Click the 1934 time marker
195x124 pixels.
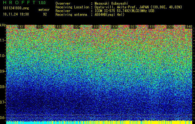click(77, 27)
